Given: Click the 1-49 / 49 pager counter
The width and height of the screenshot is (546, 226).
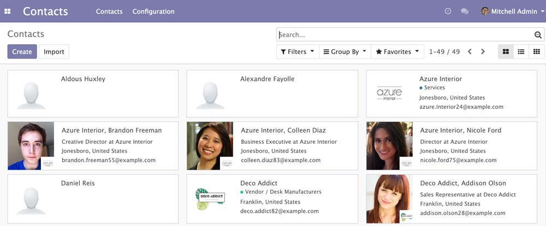Looking at the screenshot, I should pos(444,52).
